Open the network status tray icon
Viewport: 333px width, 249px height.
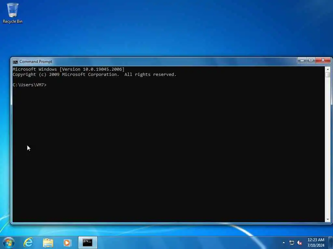click(x=292, y=243)
